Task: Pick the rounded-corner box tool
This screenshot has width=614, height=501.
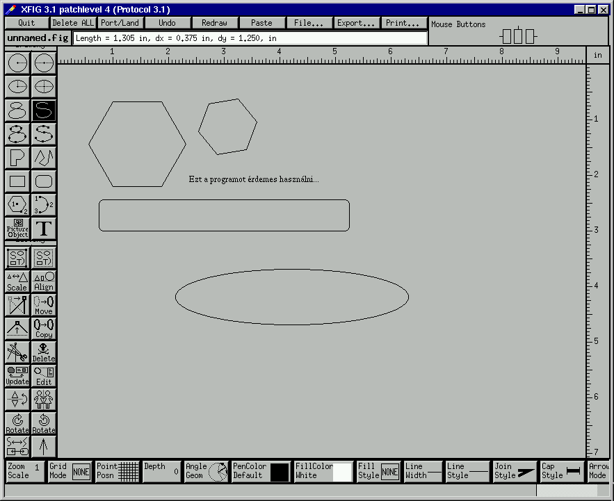Action: pos(44,181)
